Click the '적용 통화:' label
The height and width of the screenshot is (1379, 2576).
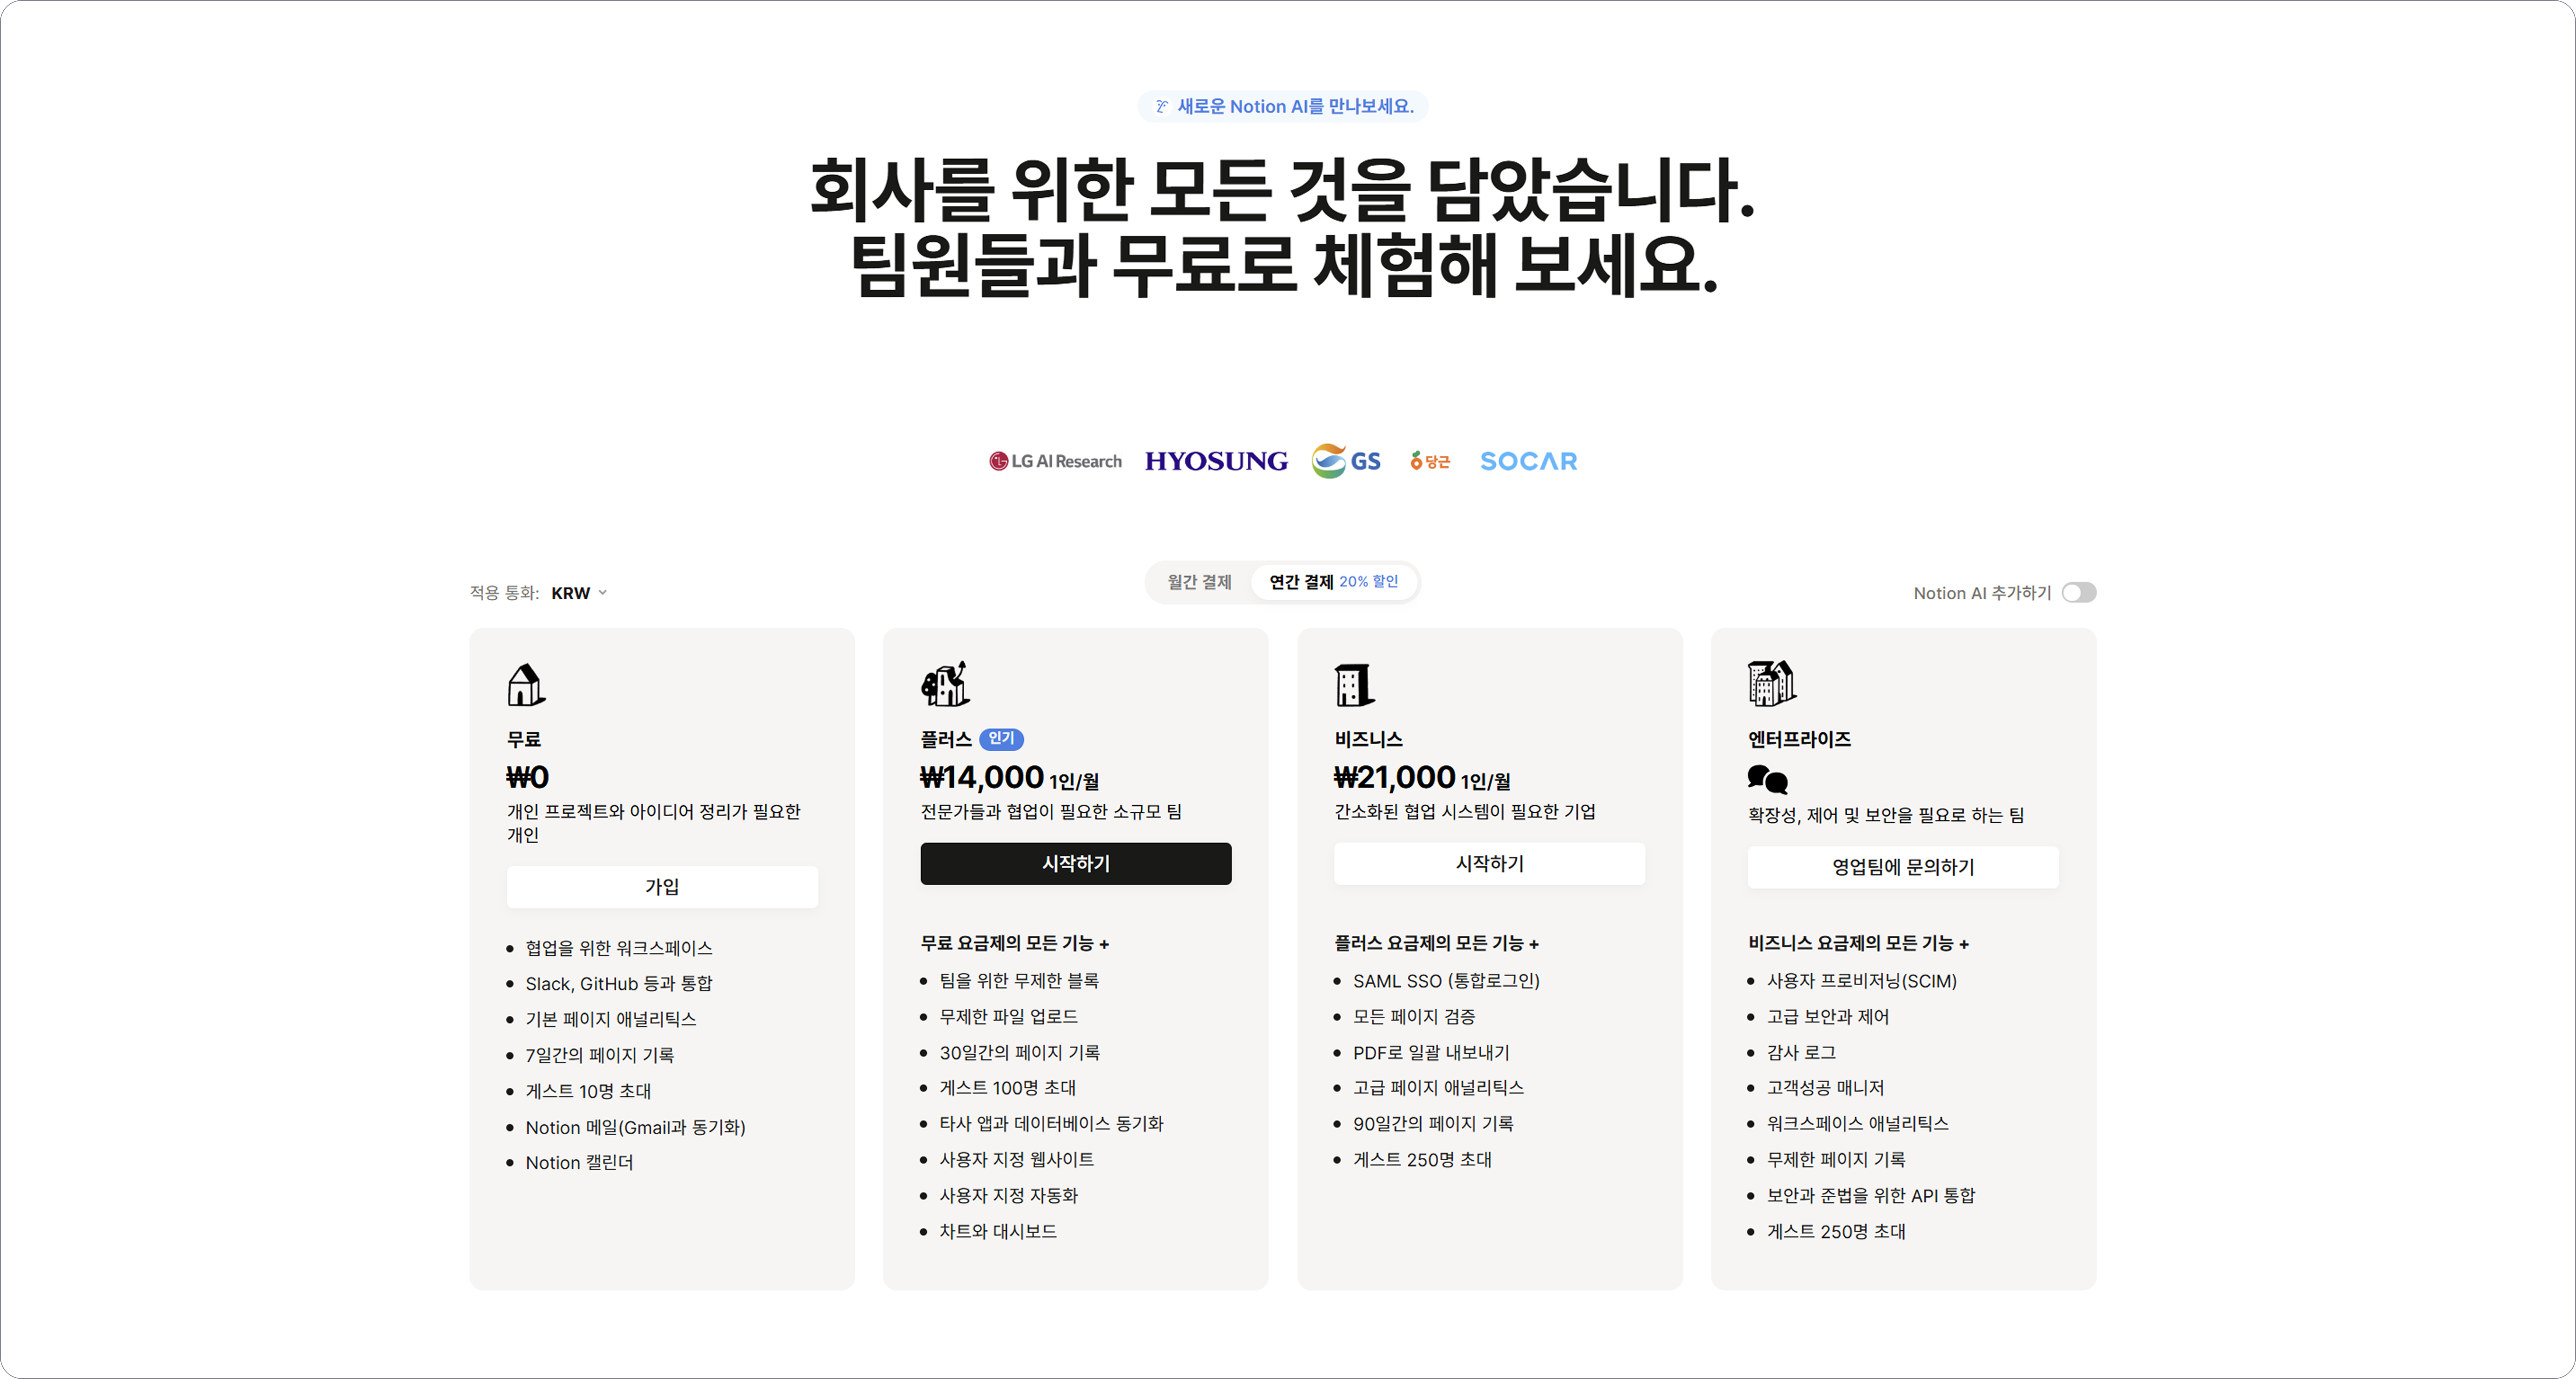point(504,593)
